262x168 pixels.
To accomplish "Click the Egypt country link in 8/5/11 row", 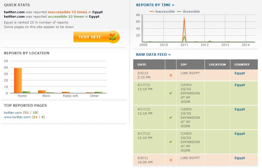I will pos(240,158).
